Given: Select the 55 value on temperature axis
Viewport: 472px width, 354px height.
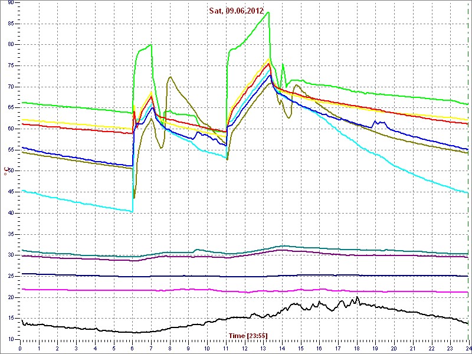Looking at the screenshot, I should 11,150.
